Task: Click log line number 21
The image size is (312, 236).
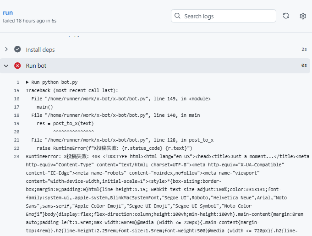Action: coord(16,140)
